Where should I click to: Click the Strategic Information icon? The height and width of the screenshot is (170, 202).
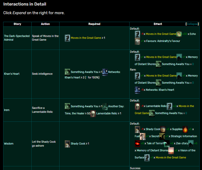(162, 136)
